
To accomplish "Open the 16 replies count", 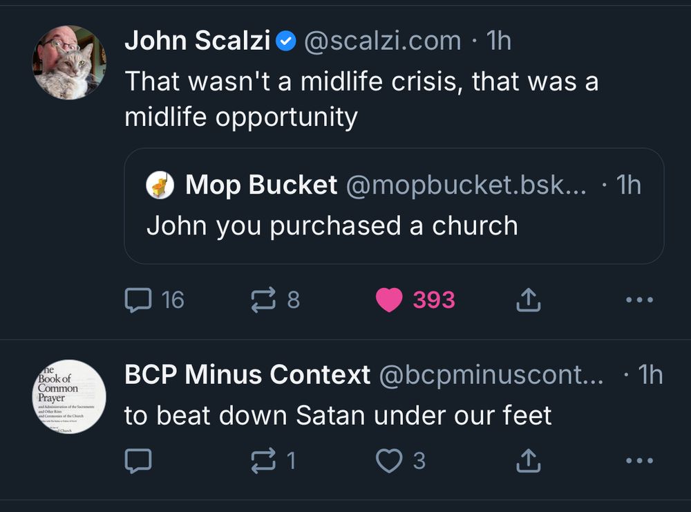I will click(x=173, y=299).
